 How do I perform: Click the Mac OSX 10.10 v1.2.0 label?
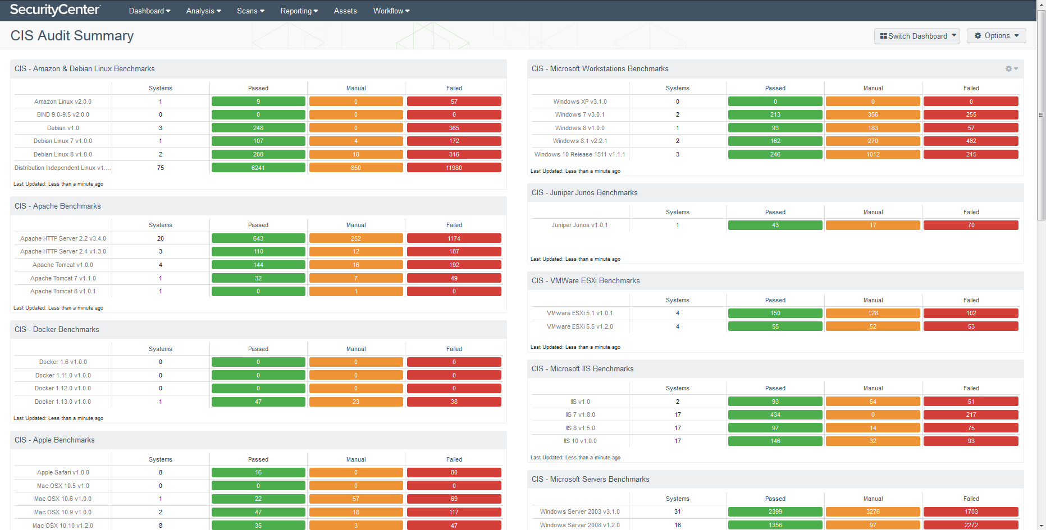[63, 526]
